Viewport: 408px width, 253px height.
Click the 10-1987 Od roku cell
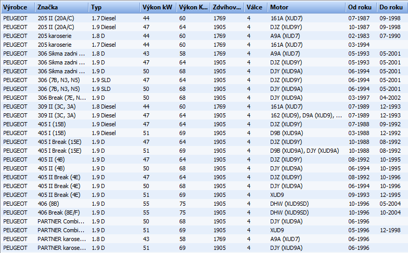tap(359, 27)
